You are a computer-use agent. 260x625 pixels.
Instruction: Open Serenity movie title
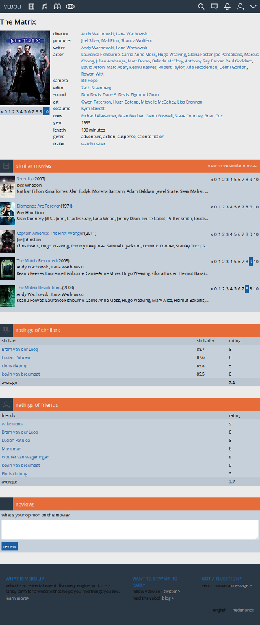[24, 178]
